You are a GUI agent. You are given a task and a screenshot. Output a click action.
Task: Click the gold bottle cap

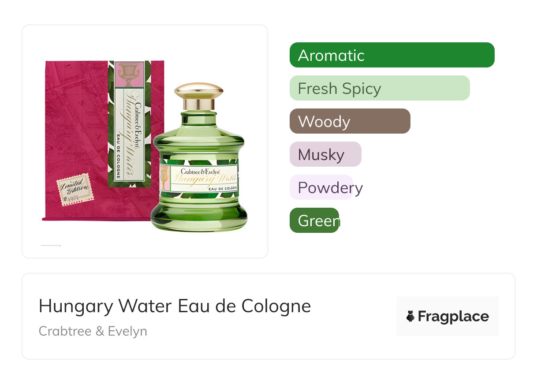pos(198,96)
